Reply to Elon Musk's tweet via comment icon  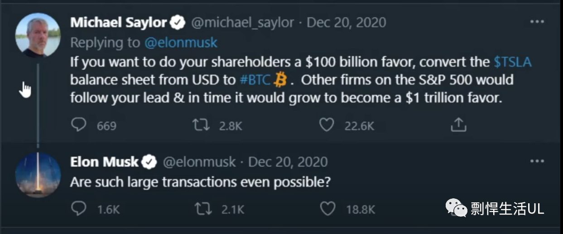[79, 208]
